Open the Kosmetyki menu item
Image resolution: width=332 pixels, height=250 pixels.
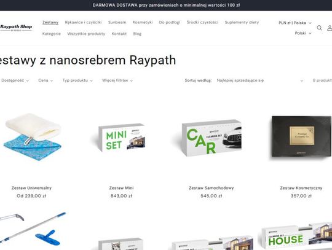click(x=143, y=22)
